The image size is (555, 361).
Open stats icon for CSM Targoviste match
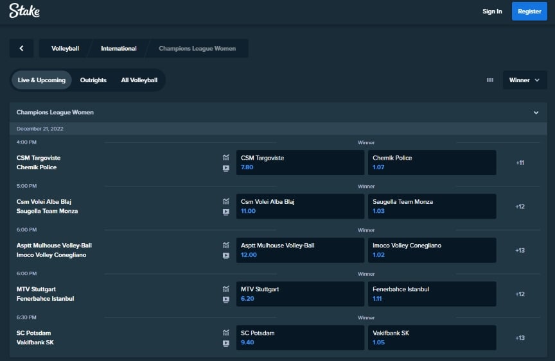pos(225,158)
